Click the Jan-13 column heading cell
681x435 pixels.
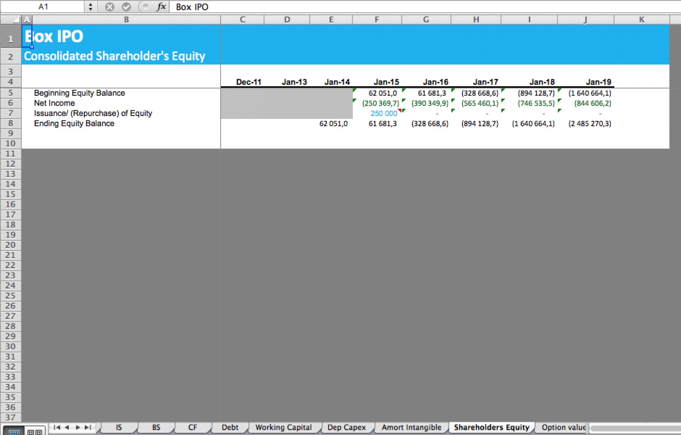[294, 82]
